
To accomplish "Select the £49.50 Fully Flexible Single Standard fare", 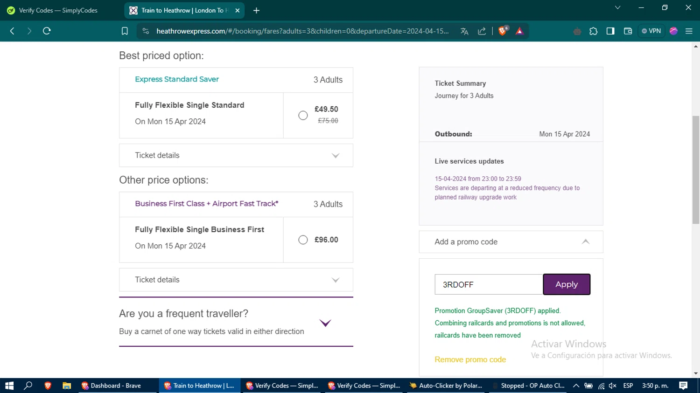I will tap(303, 116).
